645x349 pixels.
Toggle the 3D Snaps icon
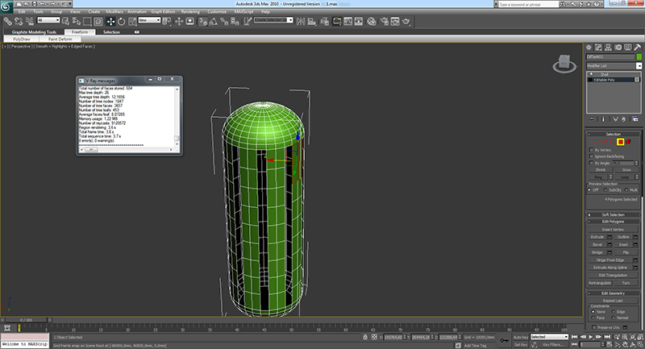[x=202, y=22]
